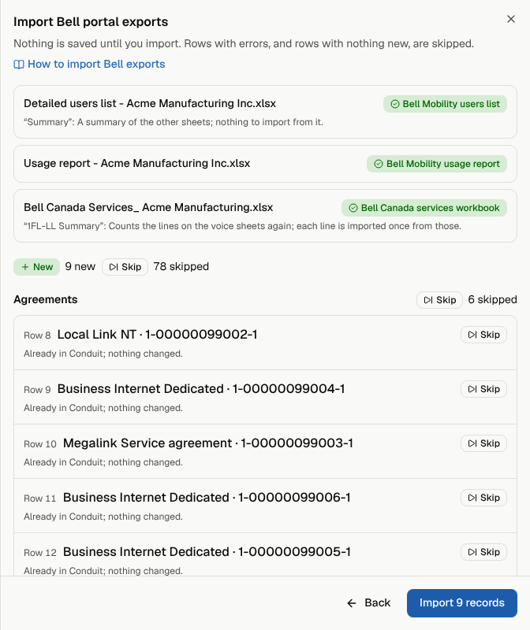Click the skip icon on Row 8
The height and width of the screenshot is (630, 530).
pyautogui.click(x=472, y=335)
